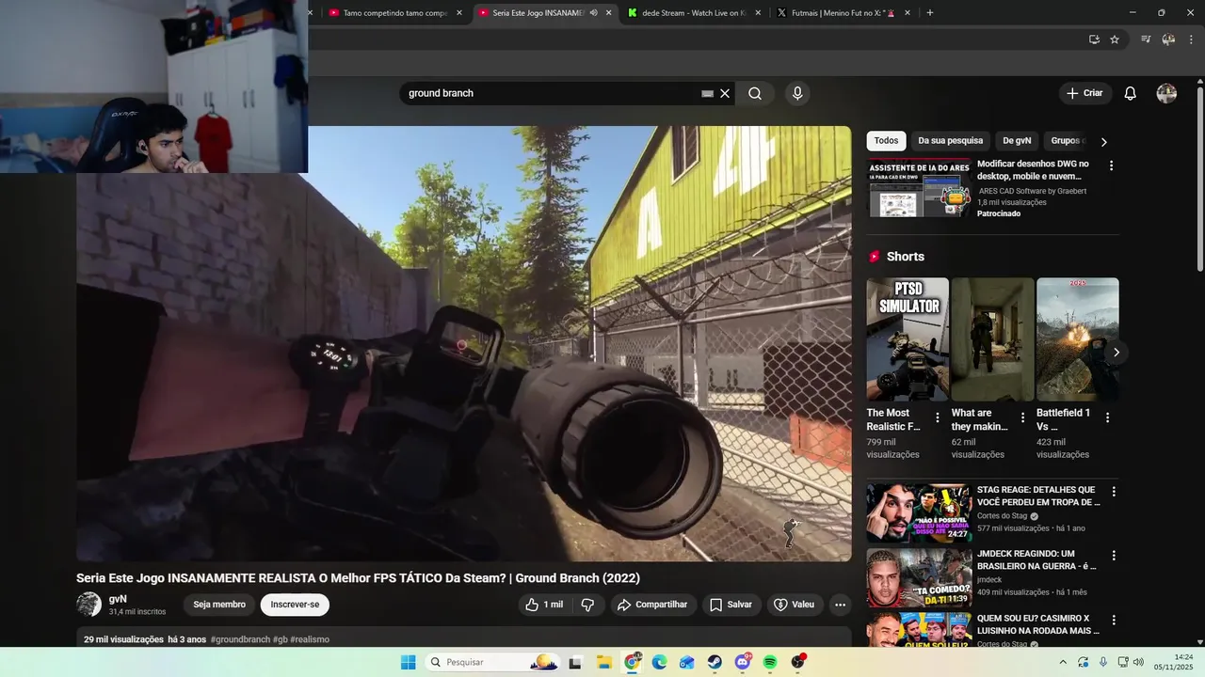Screen dimensions: 1205x677
Task: Show hidden system tray icons chevron
Action: [x=1063, y=662]
